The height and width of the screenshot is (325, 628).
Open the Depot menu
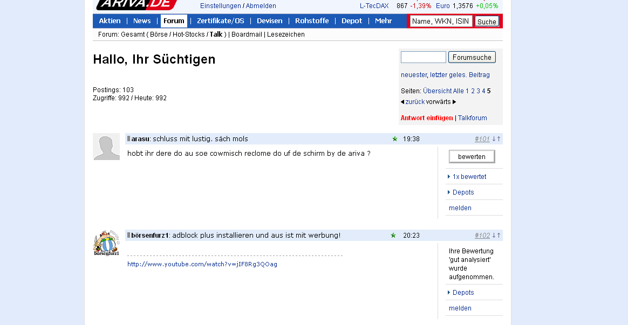pos(352,21)
